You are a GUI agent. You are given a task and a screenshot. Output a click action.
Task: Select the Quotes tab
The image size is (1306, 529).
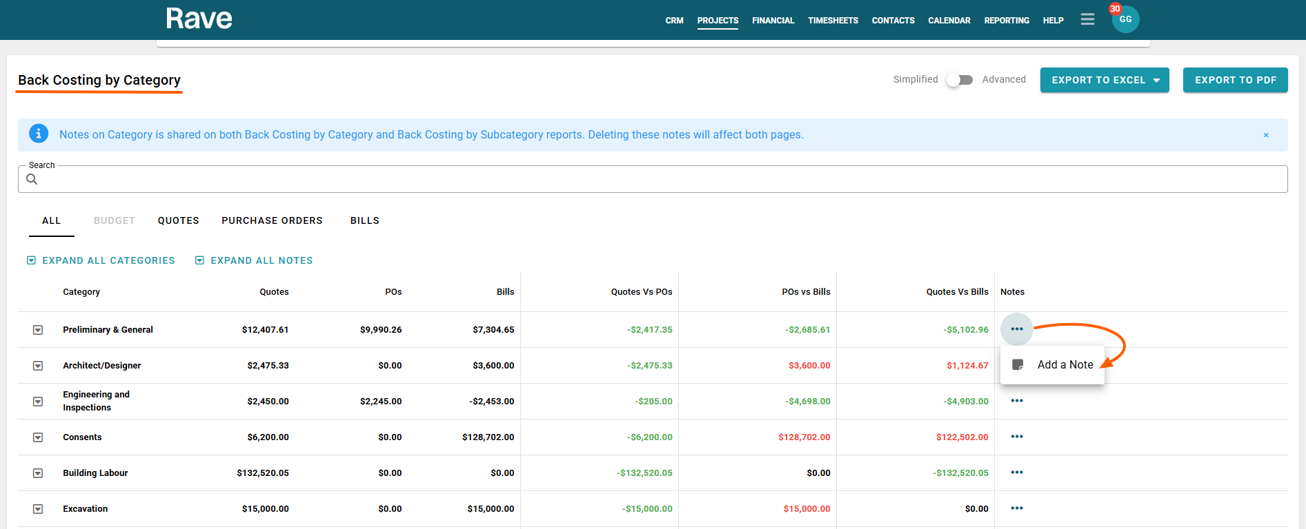tap(178, 220)
